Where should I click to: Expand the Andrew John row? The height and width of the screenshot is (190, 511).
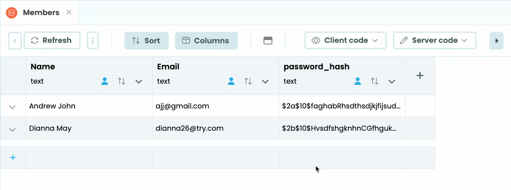13,107
